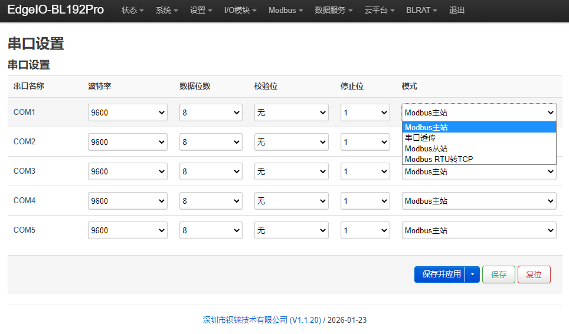The image size is (569, 334).
Task: Collapse the COM1 mode dropdown
Action: pyautogui.click(x=479, y=113)
